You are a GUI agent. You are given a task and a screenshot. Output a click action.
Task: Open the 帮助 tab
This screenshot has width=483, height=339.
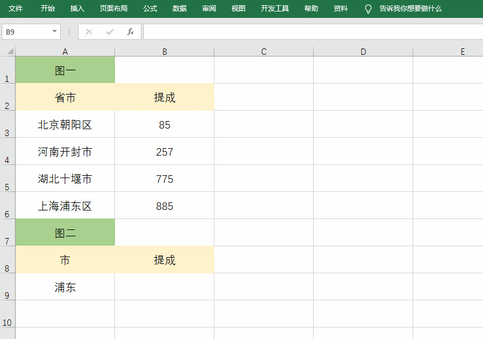tap(310, 9)
